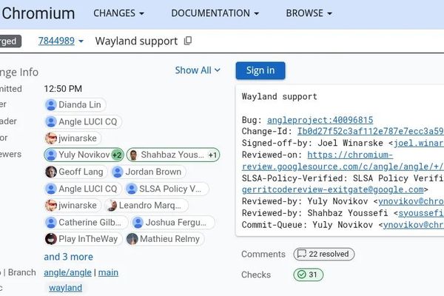Open the BROWSE menu
Image resolution: width=444 pixels, height=296 pixels.
point(309,13)
